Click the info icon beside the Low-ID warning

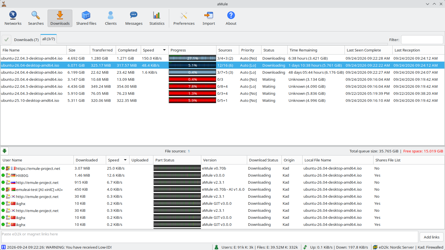coord(4,247)
